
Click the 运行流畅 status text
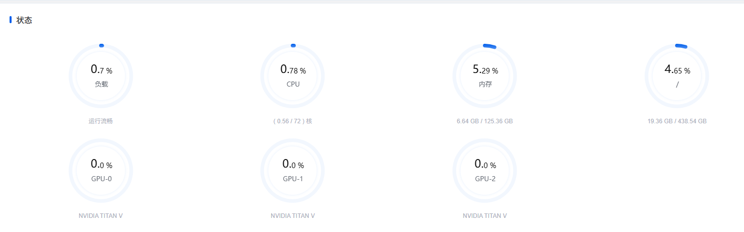tap(101, 121)
